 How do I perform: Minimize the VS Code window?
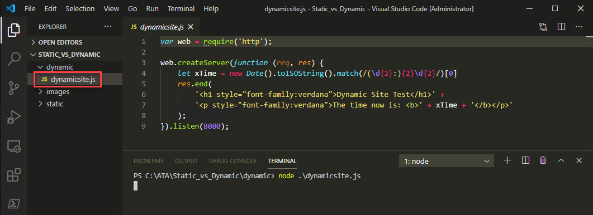530,8
